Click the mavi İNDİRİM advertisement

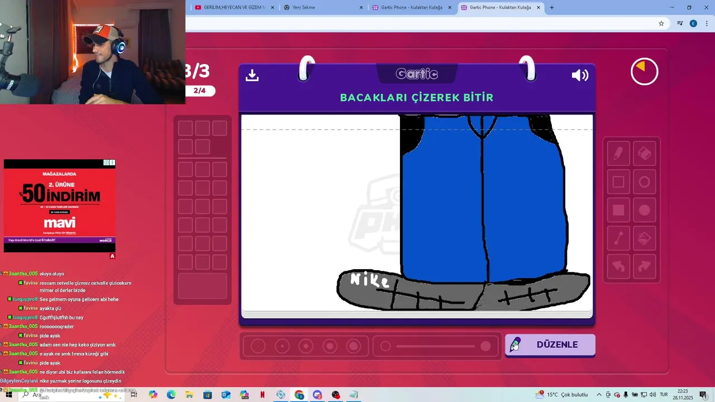click(60, 205)
